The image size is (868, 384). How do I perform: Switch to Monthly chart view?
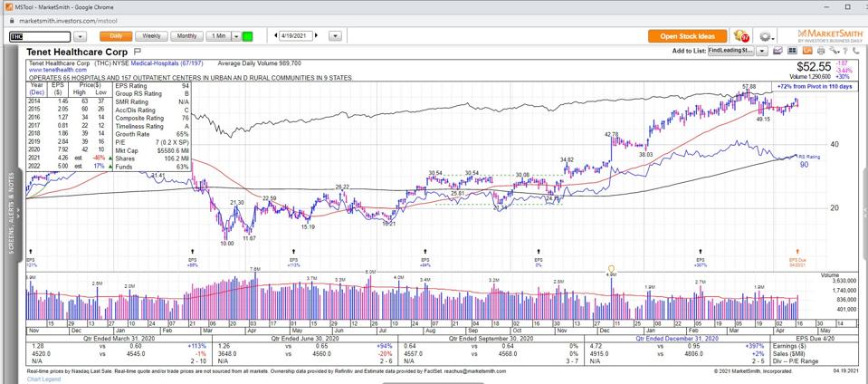pos(187,36)
